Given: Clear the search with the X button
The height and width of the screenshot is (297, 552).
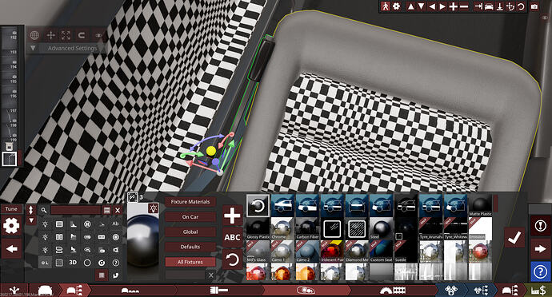Looking at the screenshot, I should 118,210.
